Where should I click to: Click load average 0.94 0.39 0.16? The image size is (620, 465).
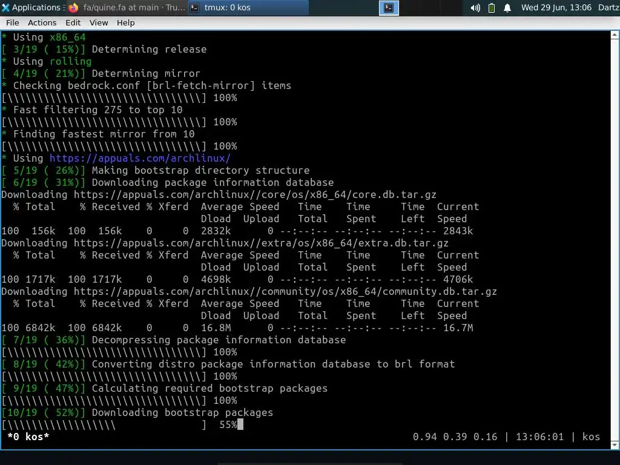point(455,437)
